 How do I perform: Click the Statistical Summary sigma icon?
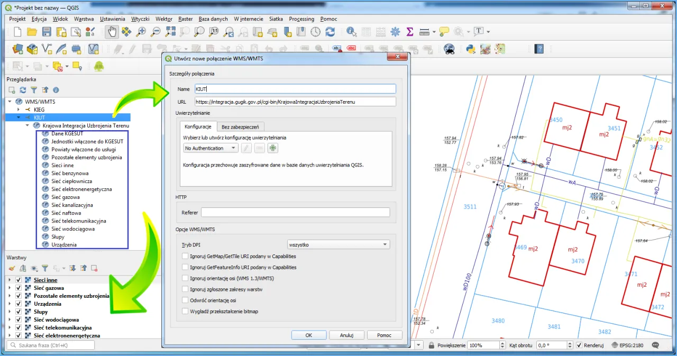(x=409, y=32)
